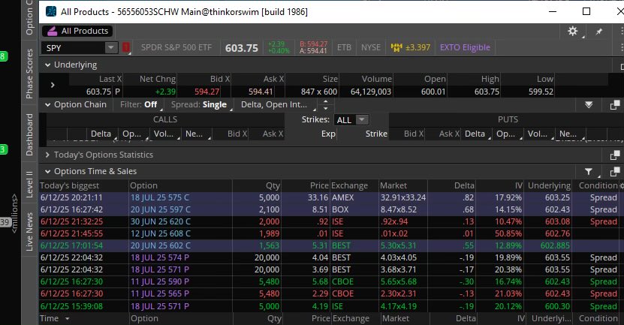Click the Strike column header
This screenshot has height=325, width=624.
pos(376,134)
